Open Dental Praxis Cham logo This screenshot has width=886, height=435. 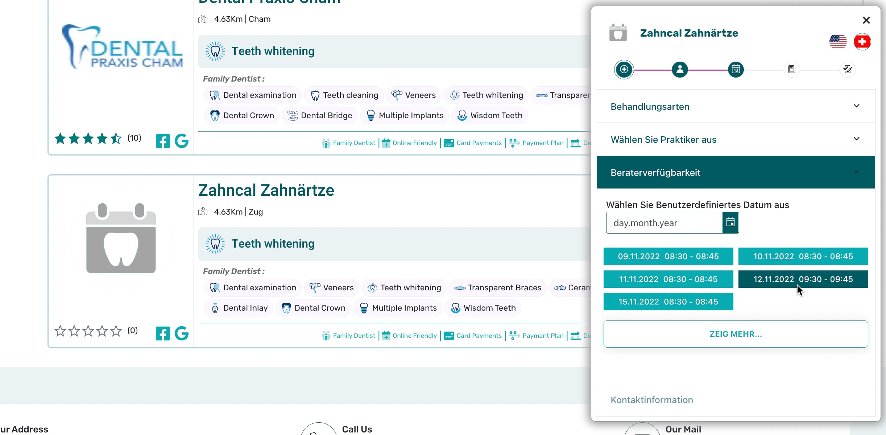click(x=122, y=47)
